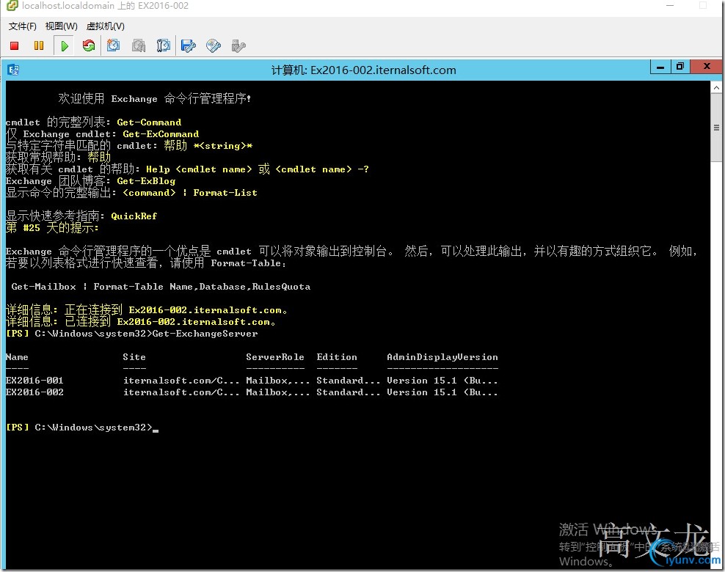
Task: Restore down the Exchange shell window
Action: (x=680, y=67)
